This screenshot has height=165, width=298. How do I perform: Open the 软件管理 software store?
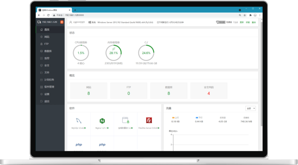[x=50, y=87]
